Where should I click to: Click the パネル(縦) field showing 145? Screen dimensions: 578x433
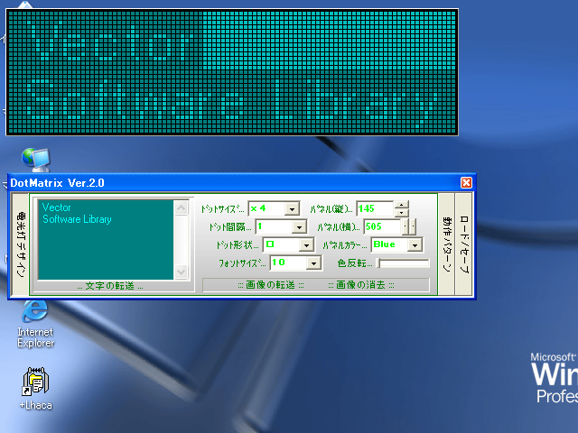pos(375,208)
